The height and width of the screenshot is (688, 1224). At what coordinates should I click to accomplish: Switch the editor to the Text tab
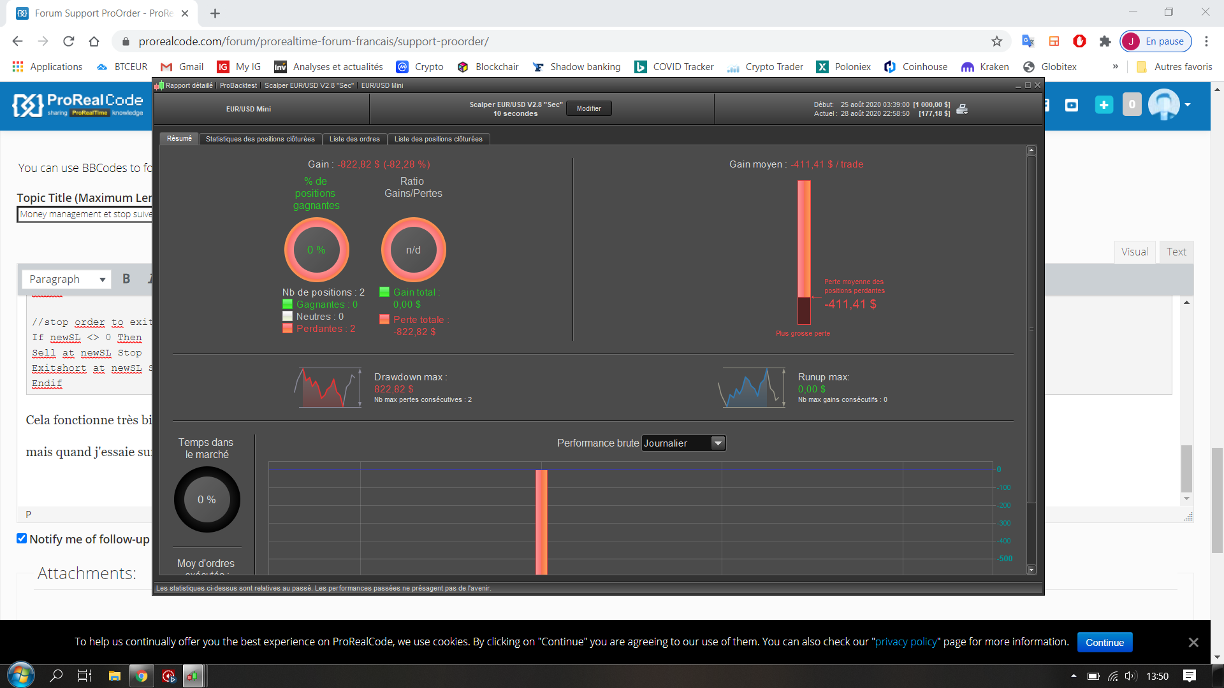pos(1176,252)
